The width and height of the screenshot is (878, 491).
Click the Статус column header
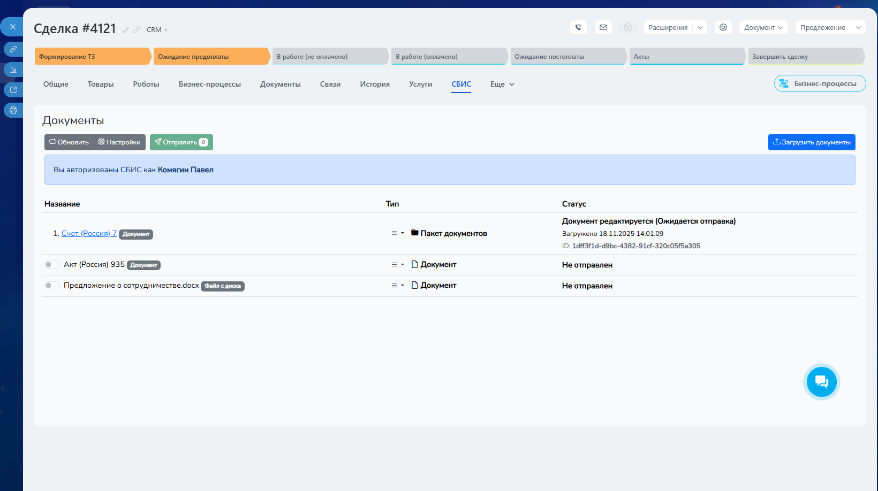[574, 204]
